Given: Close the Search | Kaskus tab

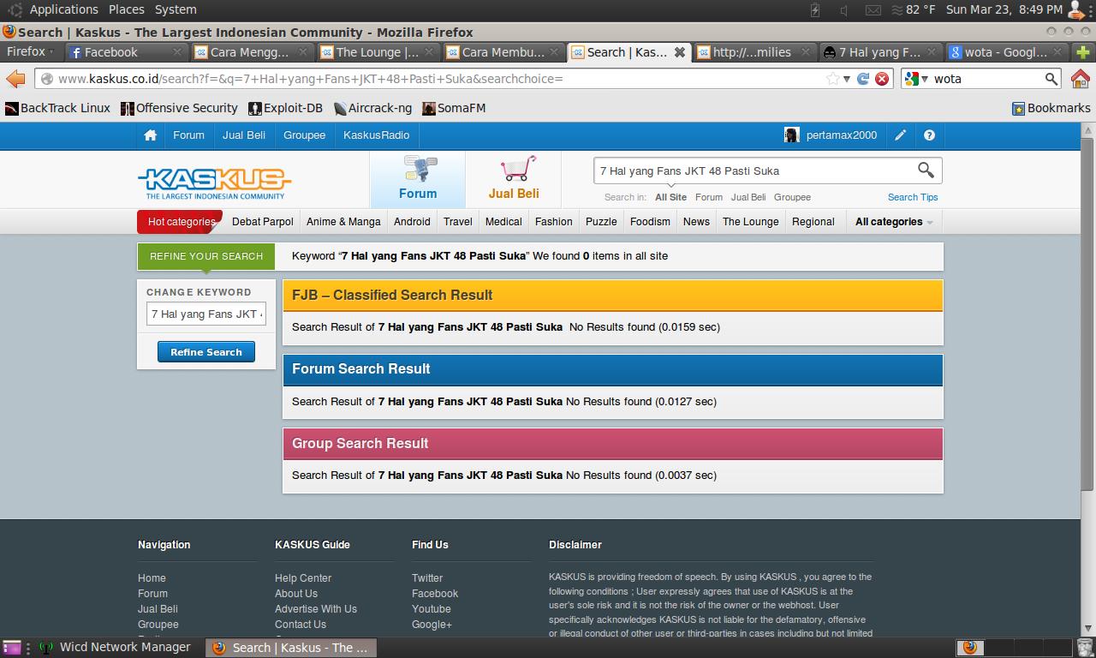Looking at the screenshot, I should click(x=680, y=52).
